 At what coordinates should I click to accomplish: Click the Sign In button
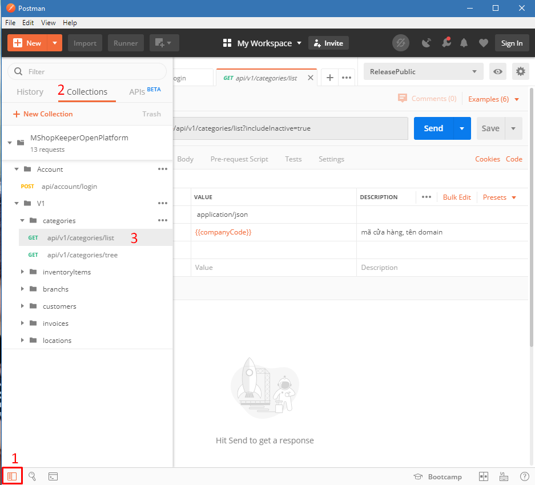[x=512, y=43]
